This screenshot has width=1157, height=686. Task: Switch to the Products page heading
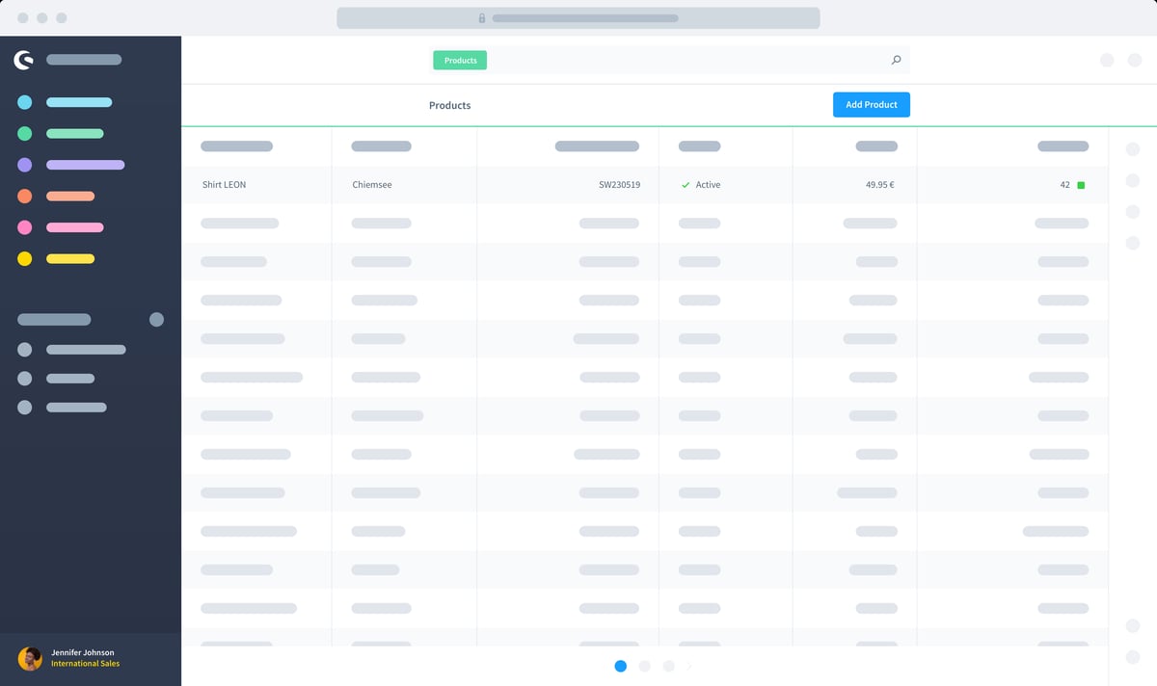tap(449, 105)
